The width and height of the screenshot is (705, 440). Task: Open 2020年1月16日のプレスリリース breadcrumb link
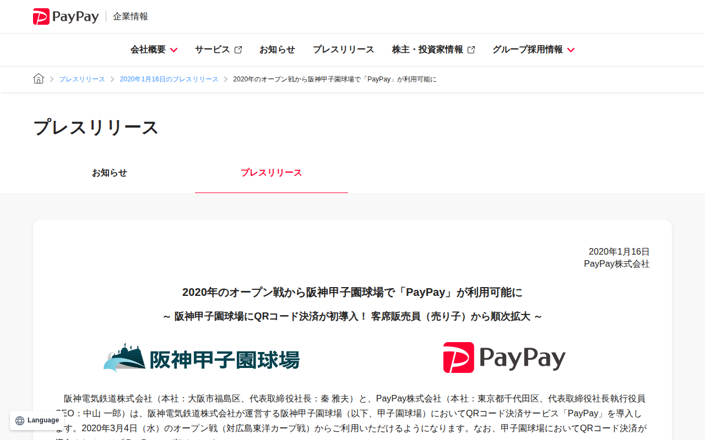coord(169,79)
